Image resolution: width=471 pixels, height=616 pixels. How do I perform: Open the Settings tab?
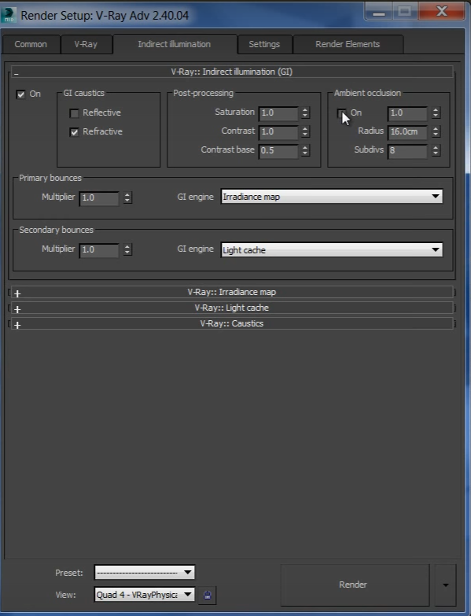click(264, 44)
